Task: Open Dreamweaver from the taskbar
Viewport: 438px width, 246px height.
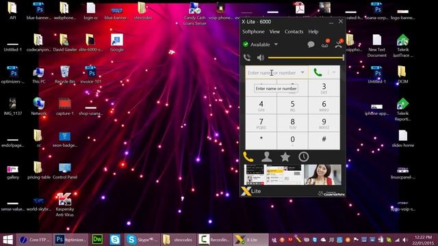Action: coord(97,240)
